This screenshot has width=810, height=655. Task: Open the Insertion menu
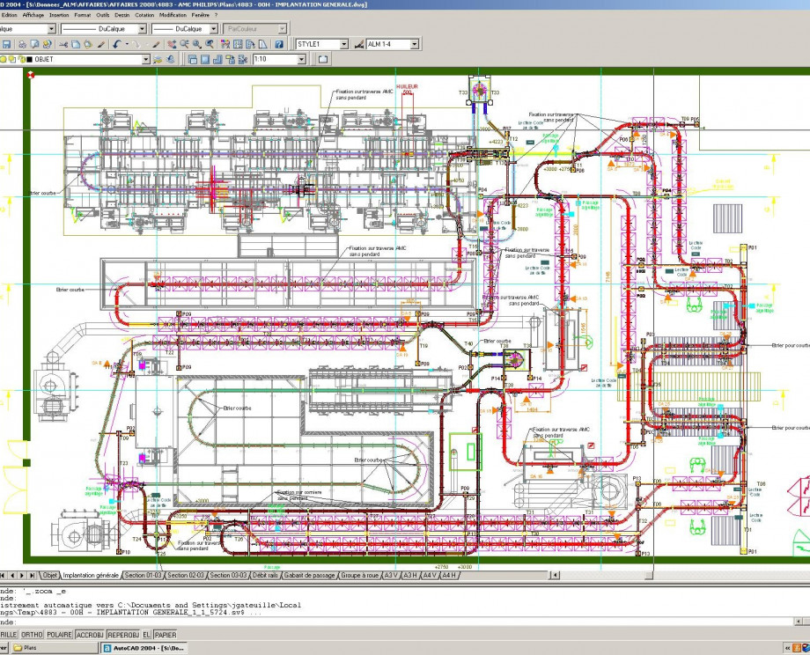coord(59,15)
